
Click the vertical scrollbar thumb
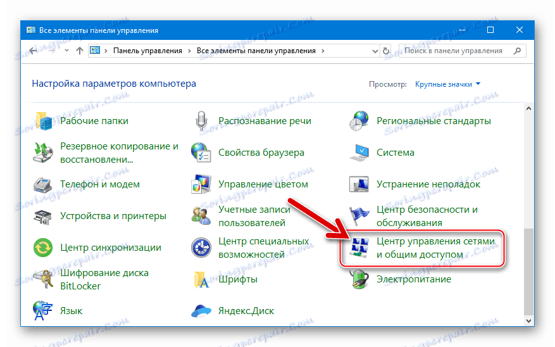(528, 272)
